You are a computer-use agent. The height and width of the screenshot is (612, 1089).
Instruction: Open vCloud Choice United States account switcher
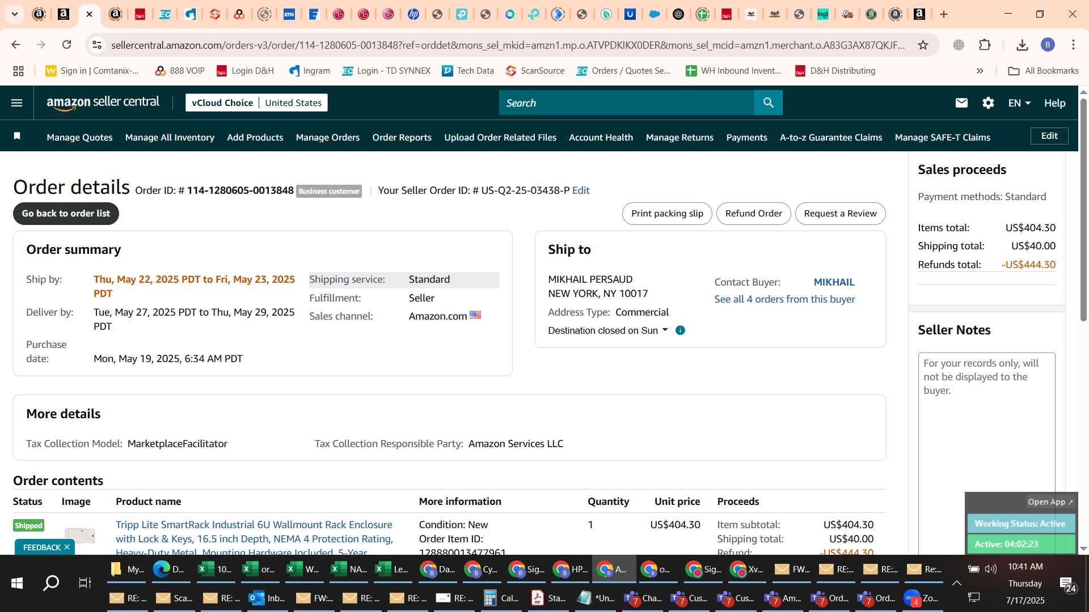(256, 103)
